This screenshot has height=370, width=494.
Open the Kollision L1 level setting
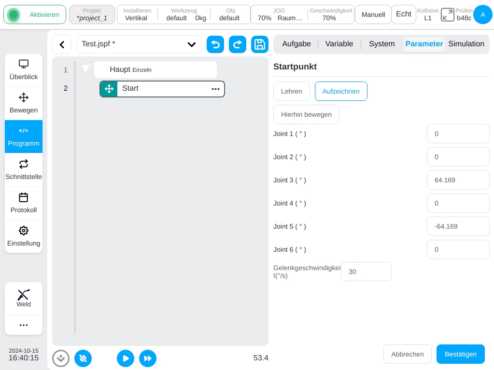[x=428, y=14]
